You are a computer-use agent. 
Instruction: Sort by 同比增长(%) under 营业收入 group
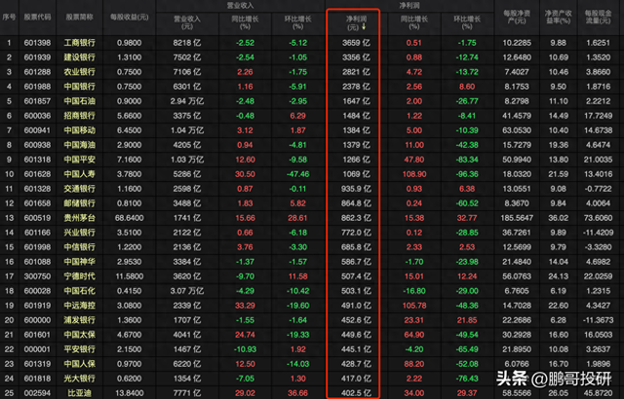click(x=245, y=22)
